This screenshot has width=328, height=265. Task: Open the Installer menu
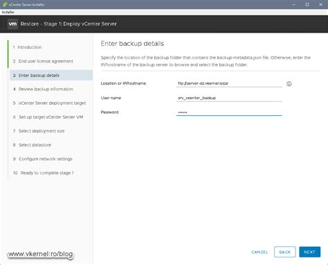[8, 12]
